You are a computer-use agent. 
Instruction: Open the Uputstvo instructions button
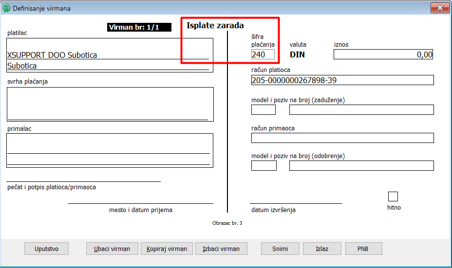(46, 249)
